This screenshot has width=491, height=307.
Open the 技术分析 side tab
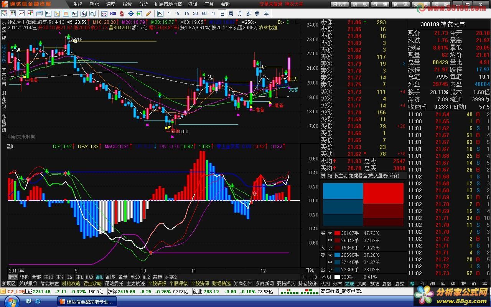pyautogui.click(x=4, y=55)
